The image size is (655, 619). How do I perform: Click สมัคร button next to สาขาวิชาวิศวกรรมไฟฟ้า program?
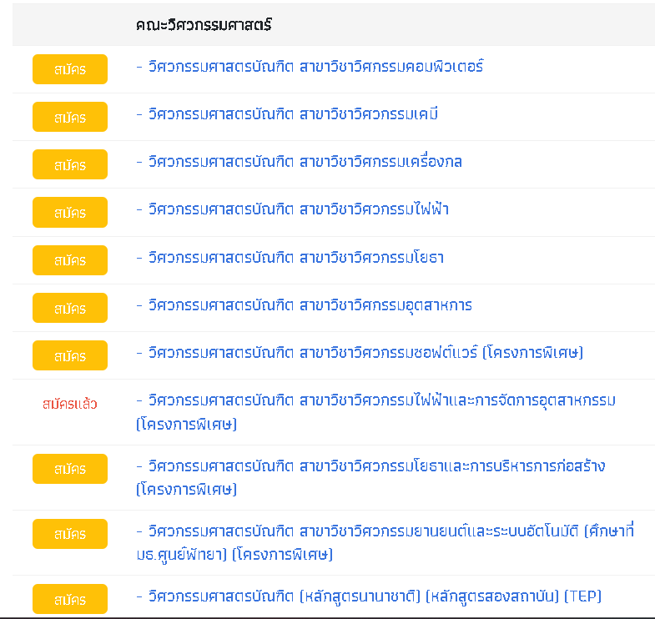coord(70,212)
